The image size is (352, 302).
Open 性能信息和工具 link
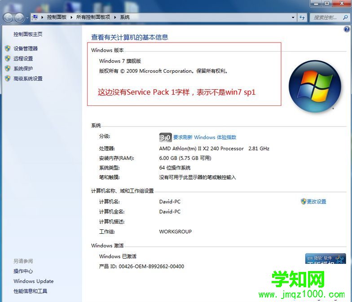pyautogui.click(x=31, y=291)
